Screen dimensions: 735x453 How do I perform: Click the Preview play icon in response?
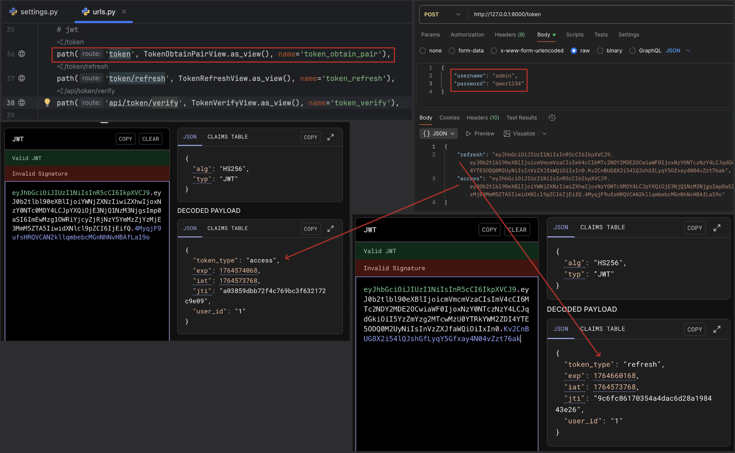[x=468, y=134]
